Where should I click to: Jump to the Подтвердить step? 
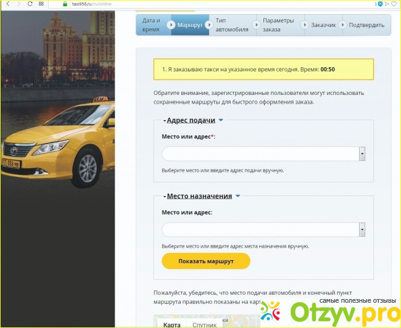click(366, 25)
